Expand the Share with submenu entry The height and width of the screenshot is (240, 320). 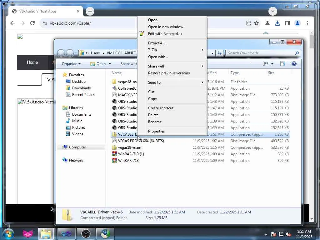[x=176, y=66]
